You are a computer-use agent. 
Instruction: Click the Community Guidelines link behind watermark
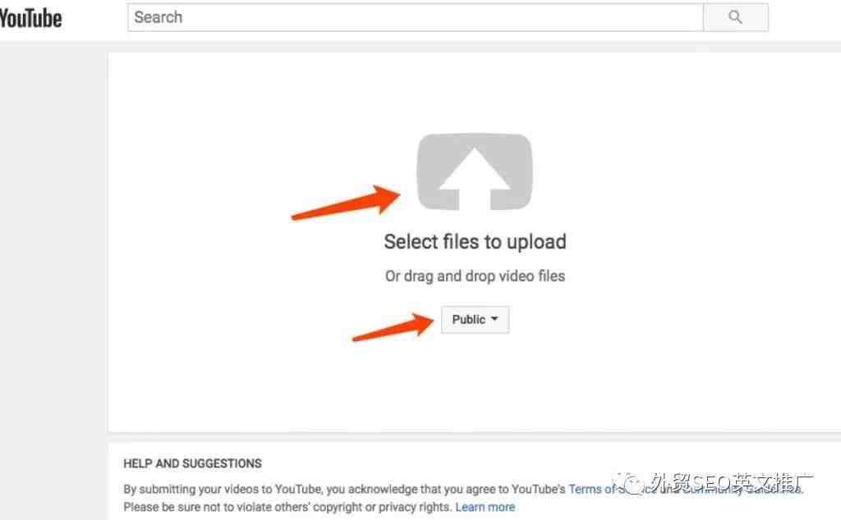point(742,489)
